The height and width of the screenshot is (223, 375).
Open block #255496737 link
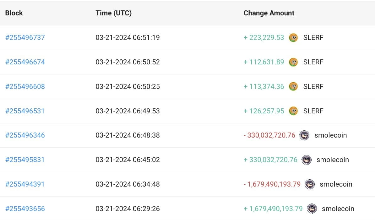pyautogui.click(x=25, y=38)
